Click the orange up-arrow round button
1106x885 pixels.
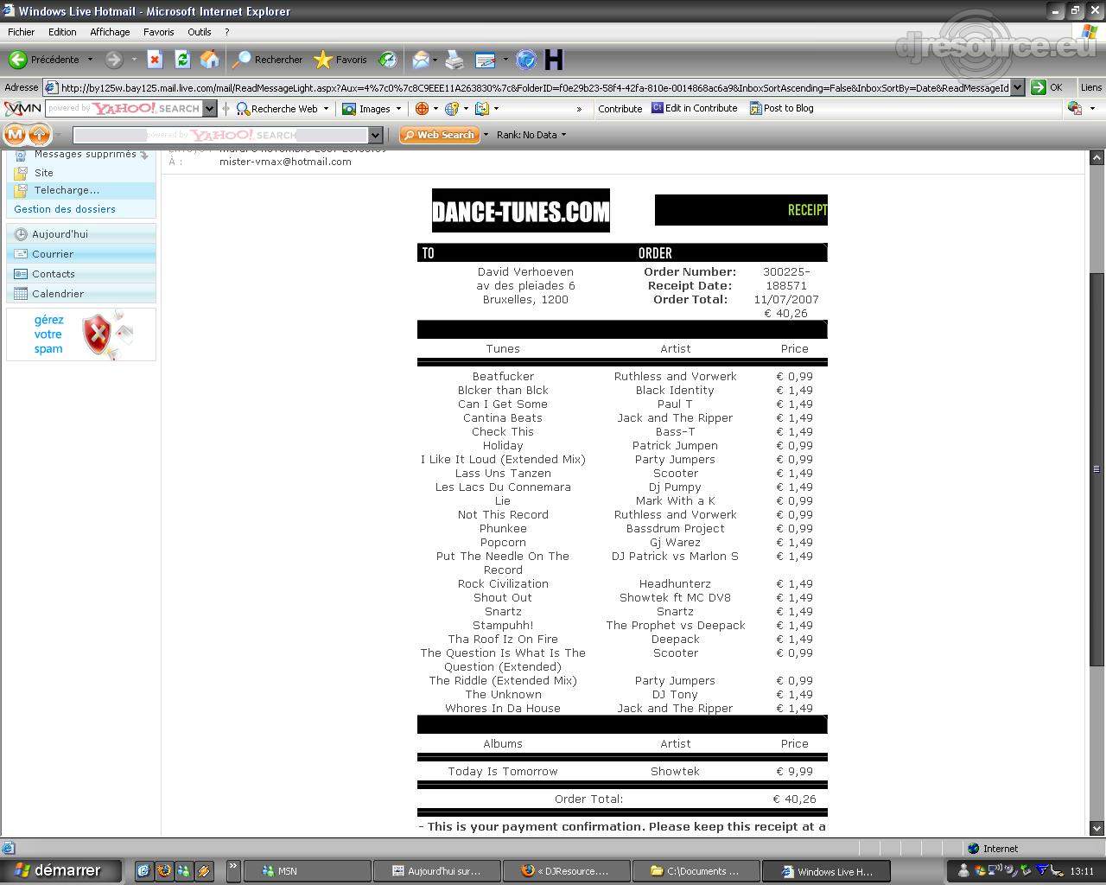(x=40, y=134)
